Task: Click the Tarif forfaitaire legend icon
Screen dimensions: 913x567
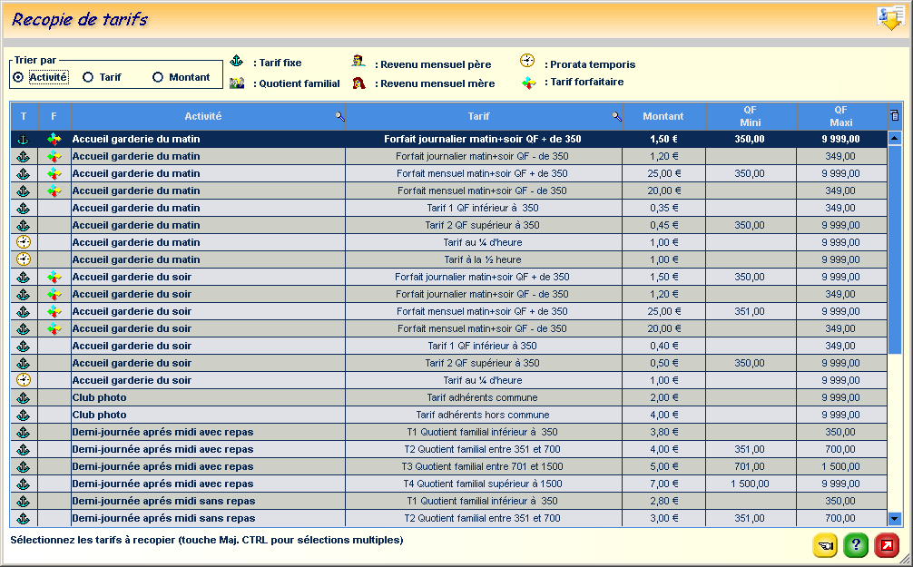Action: (528, 83)
